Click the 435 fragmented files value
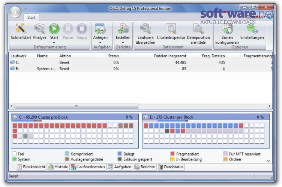 coord(222,62)
